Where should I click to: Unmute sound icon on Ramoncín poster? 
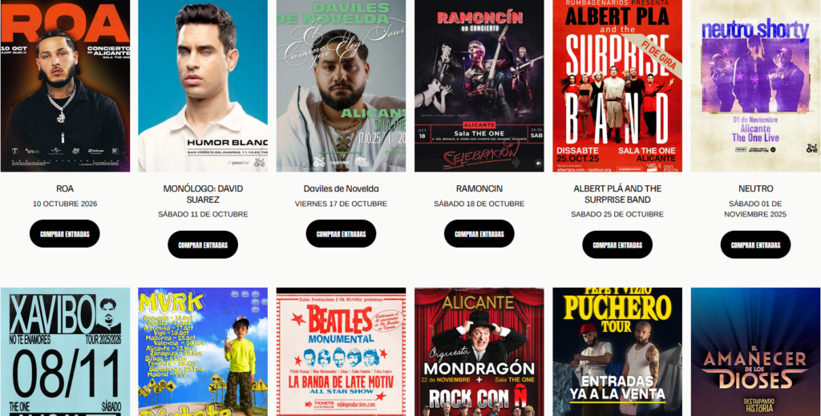pos(538,164)
